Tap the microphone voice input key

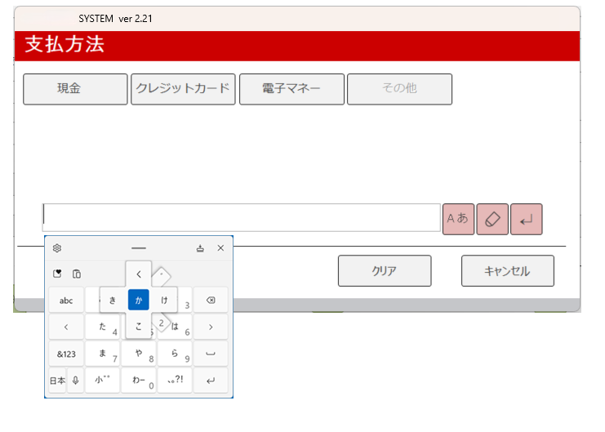76,381
